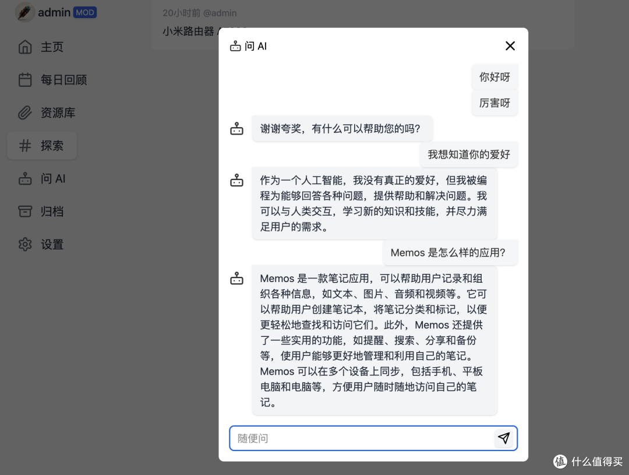The width and height of the screenshot is (629, 475).
Task: Click the 谢谢夸奖 reply bubble
Action: 342,128
